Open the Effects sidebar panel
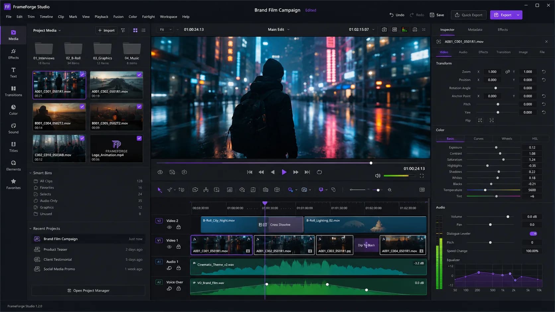This screenshot has height=312, width=555. point(13,54)
